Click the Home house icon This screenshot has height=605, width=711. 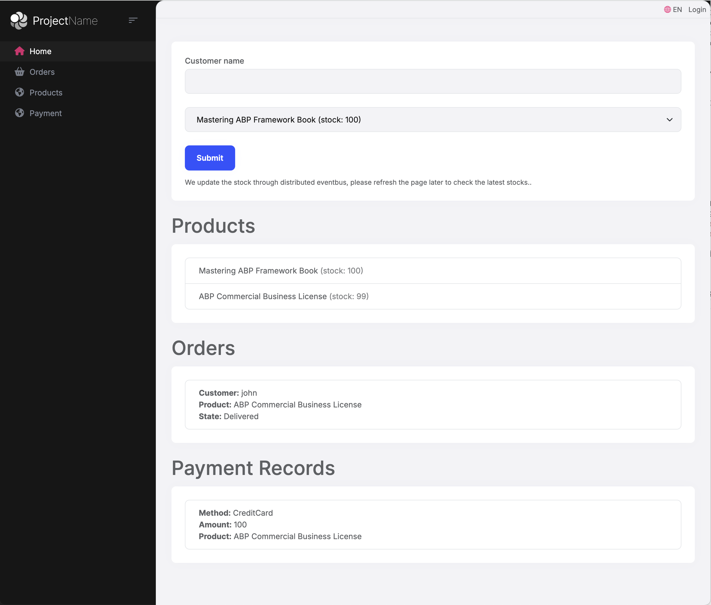[20, 51]
